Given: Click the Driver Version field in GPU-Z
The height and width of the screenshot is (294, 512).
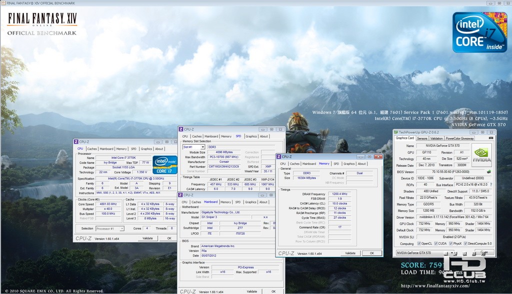Looking at the screenshot, I should pyautogui.click(x=454, y=217).
